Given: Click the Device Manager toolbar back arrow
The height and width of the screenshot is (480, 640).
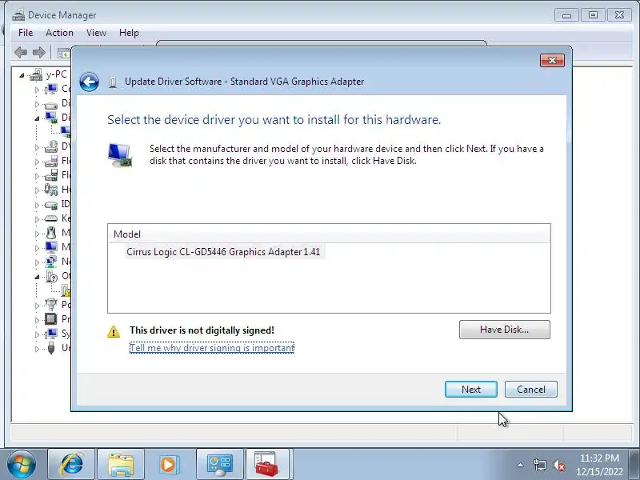Looking at the screenshot, I should tap(21, 52).
